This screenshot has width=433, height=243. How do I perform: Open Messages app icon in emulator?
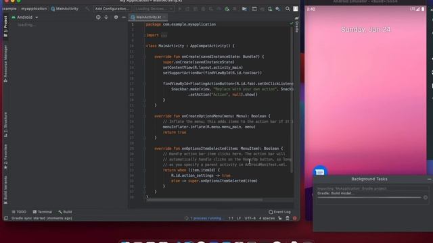(320, 172)
